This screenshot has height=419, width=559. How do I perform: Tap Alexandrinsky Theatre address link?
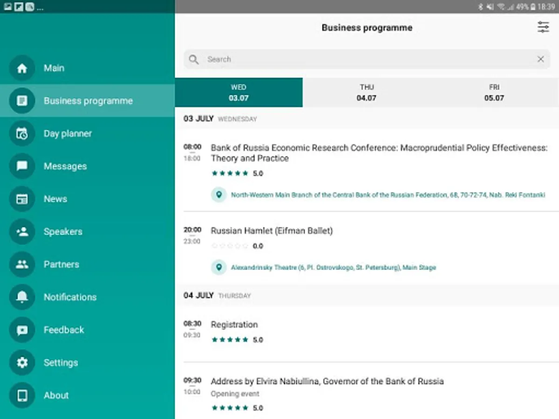[x=334, y=268]
